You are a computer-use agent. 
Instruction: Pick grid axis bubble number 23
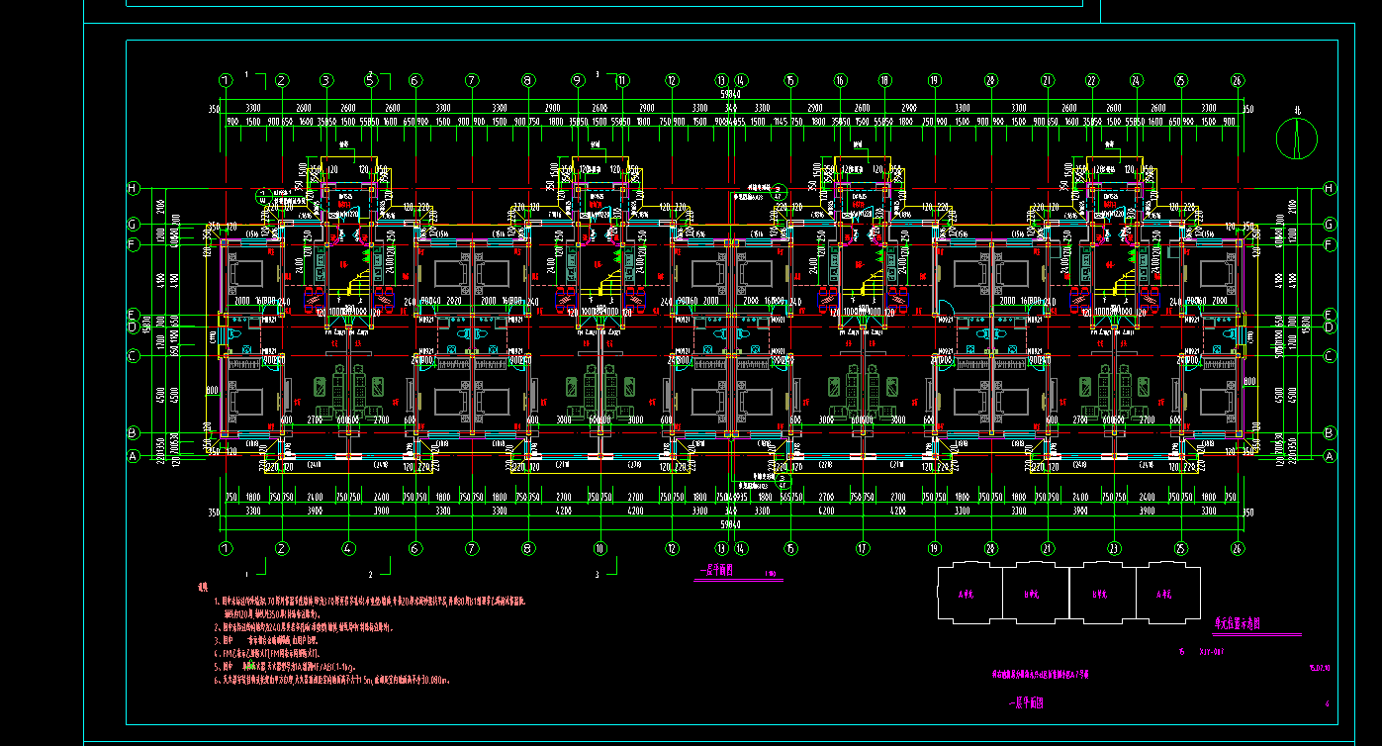tap(1114, 547)
